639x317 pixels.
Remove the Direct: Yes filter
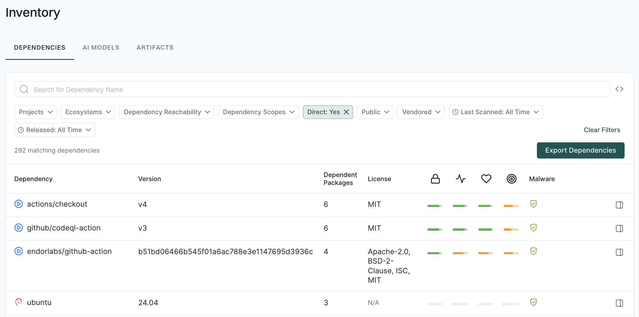tap(346, 112)
